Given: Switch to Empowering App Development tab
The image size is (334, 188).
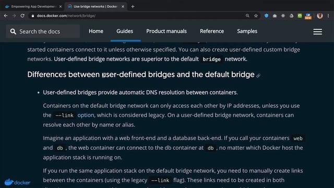Looking at the screenshot, I should coord(33,7).
